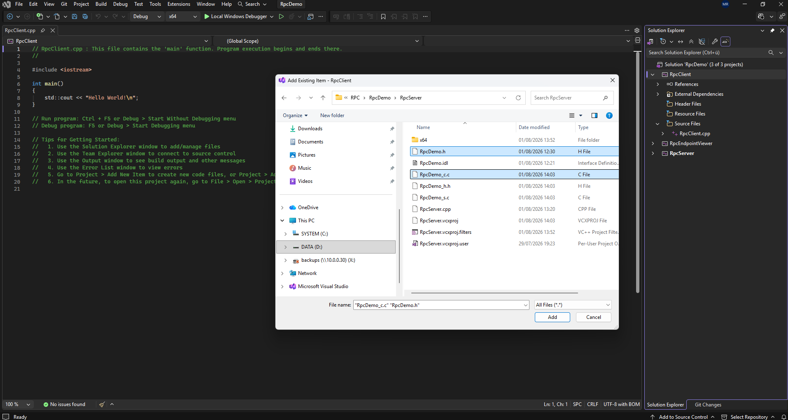Open the Build menu
Screen dimensions: 788x420
click(101, 4)
